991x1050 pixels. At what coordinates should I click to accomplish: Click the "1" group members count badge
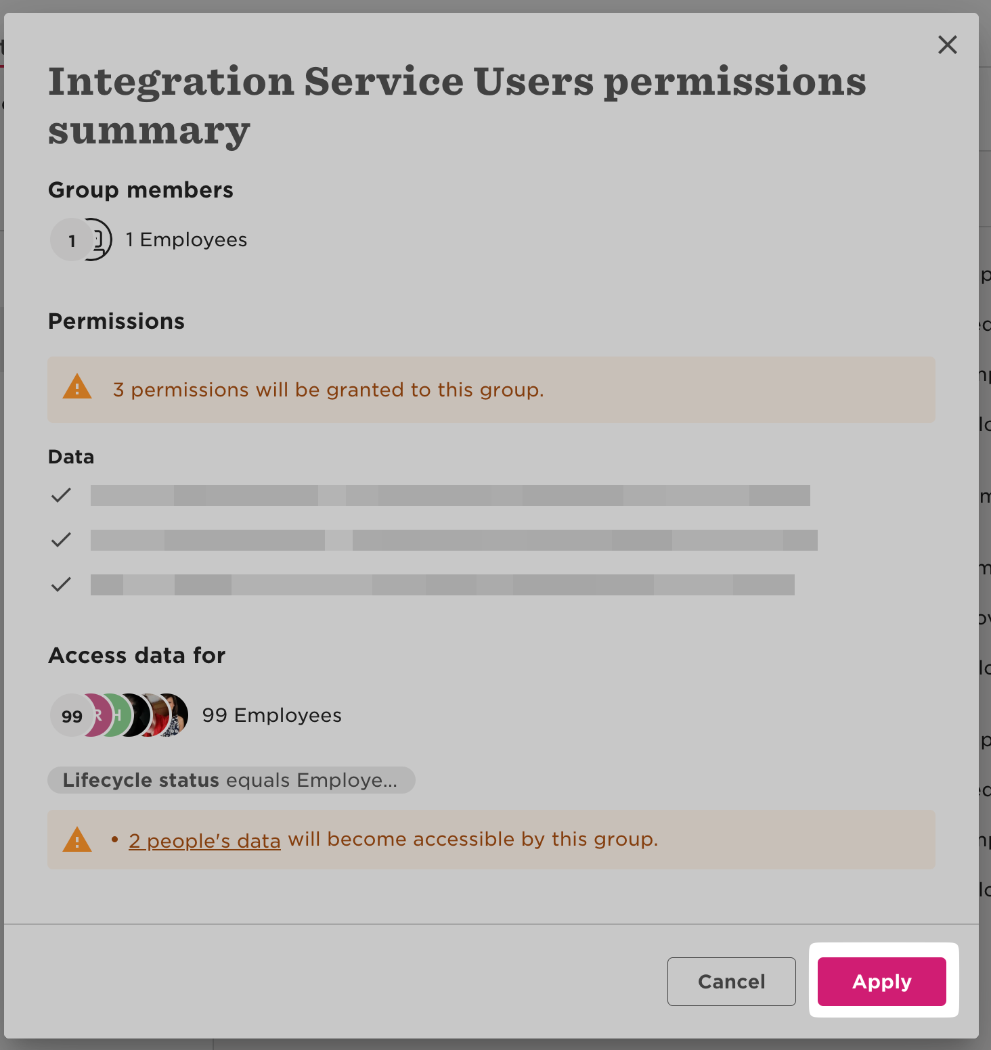coord(71,240)
